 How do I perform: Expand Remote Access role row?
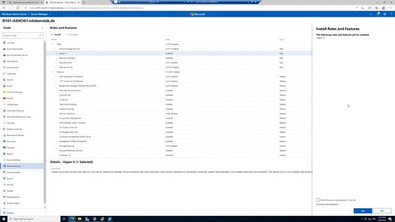pyautogui.click(x=55, y=63)
